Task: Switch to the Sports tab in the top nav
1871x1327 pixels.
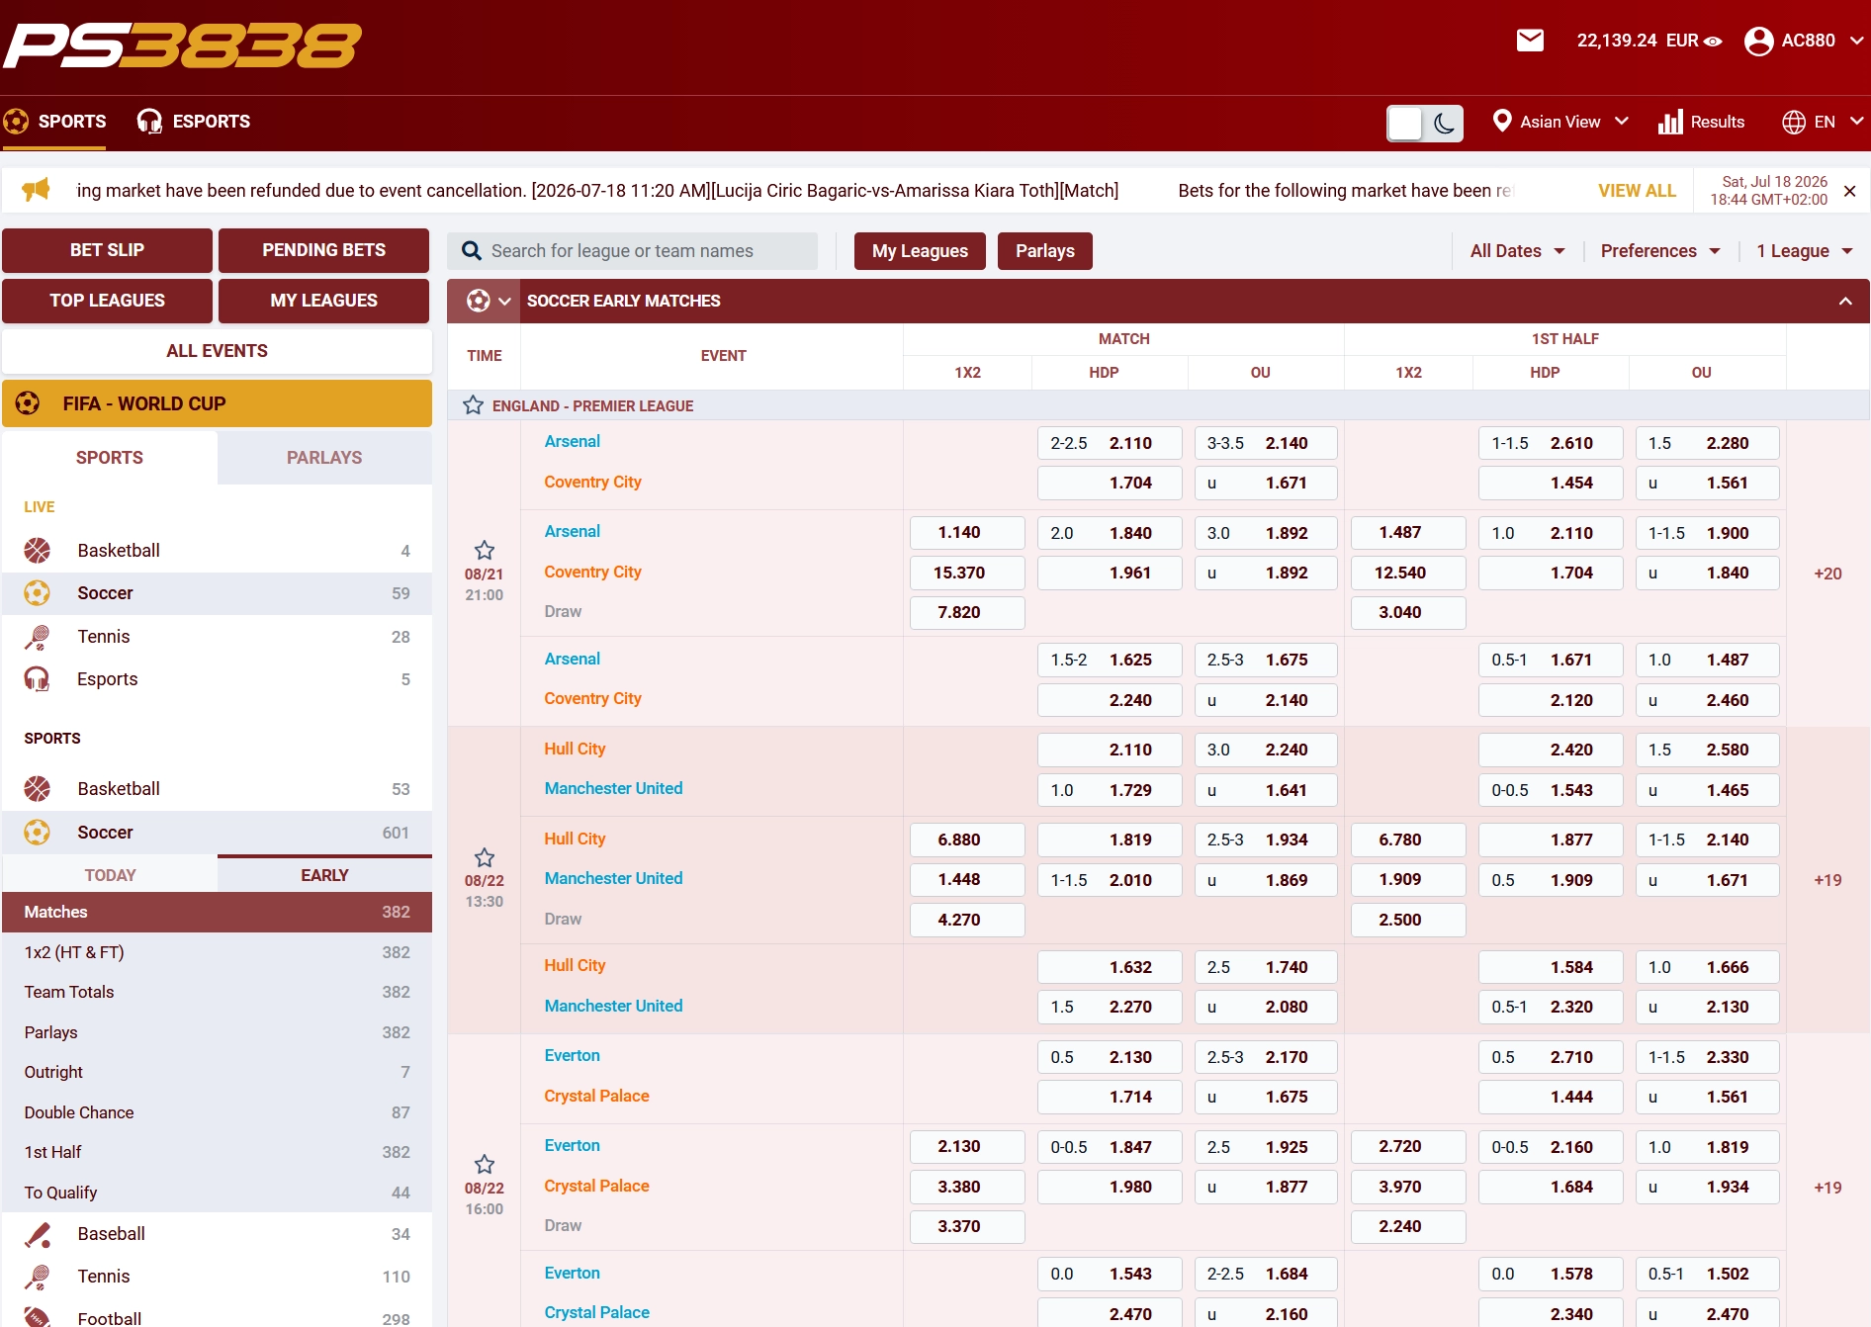Action: click(x=55, y=122)
